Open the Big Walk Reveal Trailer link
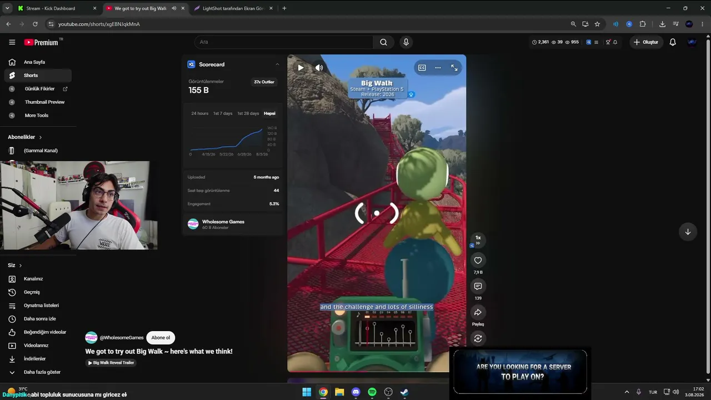This screenshot has width=711, height=400. pyautogui.click(x=111, y=363)
